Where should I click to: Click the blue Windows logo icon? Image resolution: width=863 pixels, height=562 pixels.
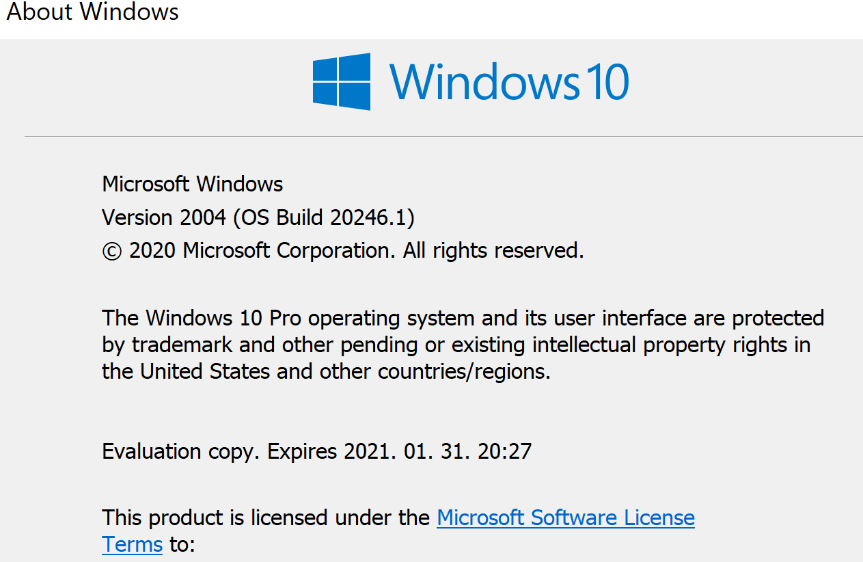(342, 81)
